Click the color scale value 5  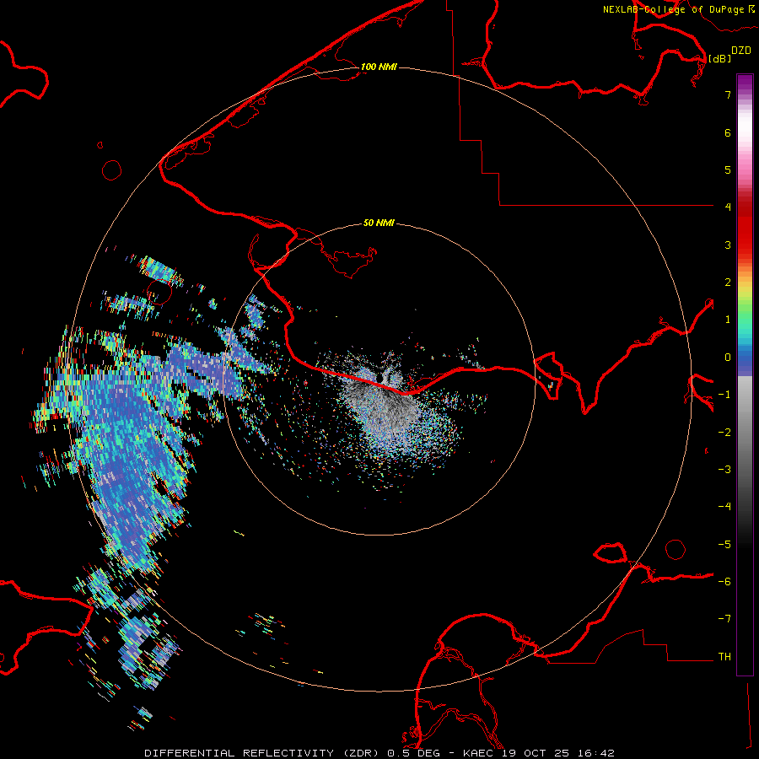pyautogui.click(x=728, y=170)
